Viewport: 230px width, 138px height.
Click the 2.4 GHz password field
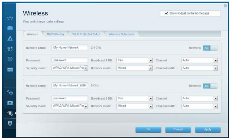coord(70,60)
